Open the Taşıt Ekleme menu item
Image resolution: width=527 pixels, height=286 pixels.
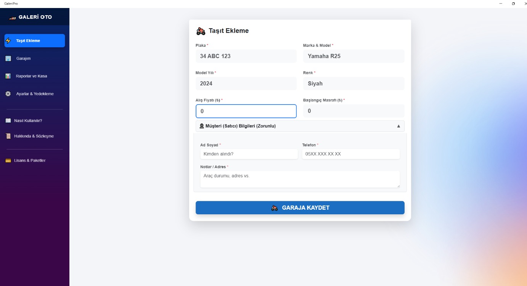[x=35, y=41]
